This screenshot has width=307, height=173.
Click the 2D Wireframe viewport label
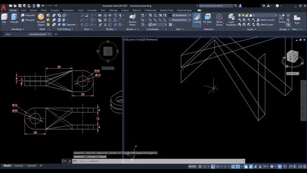(x=150, y=39)
